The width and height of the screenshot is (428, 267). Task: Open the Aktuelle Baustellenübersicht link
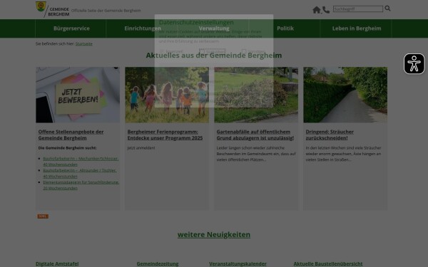[x=328, y=263]
